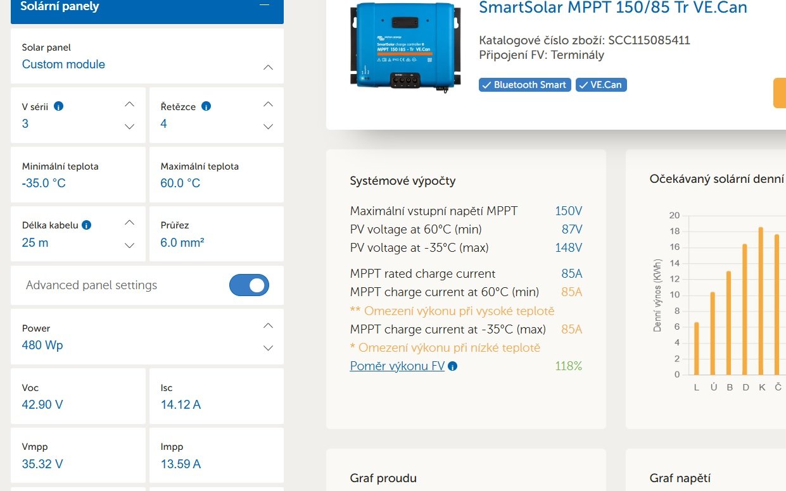
Task: Edit the Minimální teplota -35.0 °C field
Action: click(78, 175)
